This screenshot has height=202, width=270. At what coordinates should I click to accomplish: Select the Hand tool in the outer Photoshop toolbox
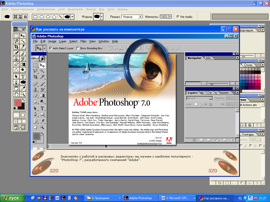coord(16,94)
